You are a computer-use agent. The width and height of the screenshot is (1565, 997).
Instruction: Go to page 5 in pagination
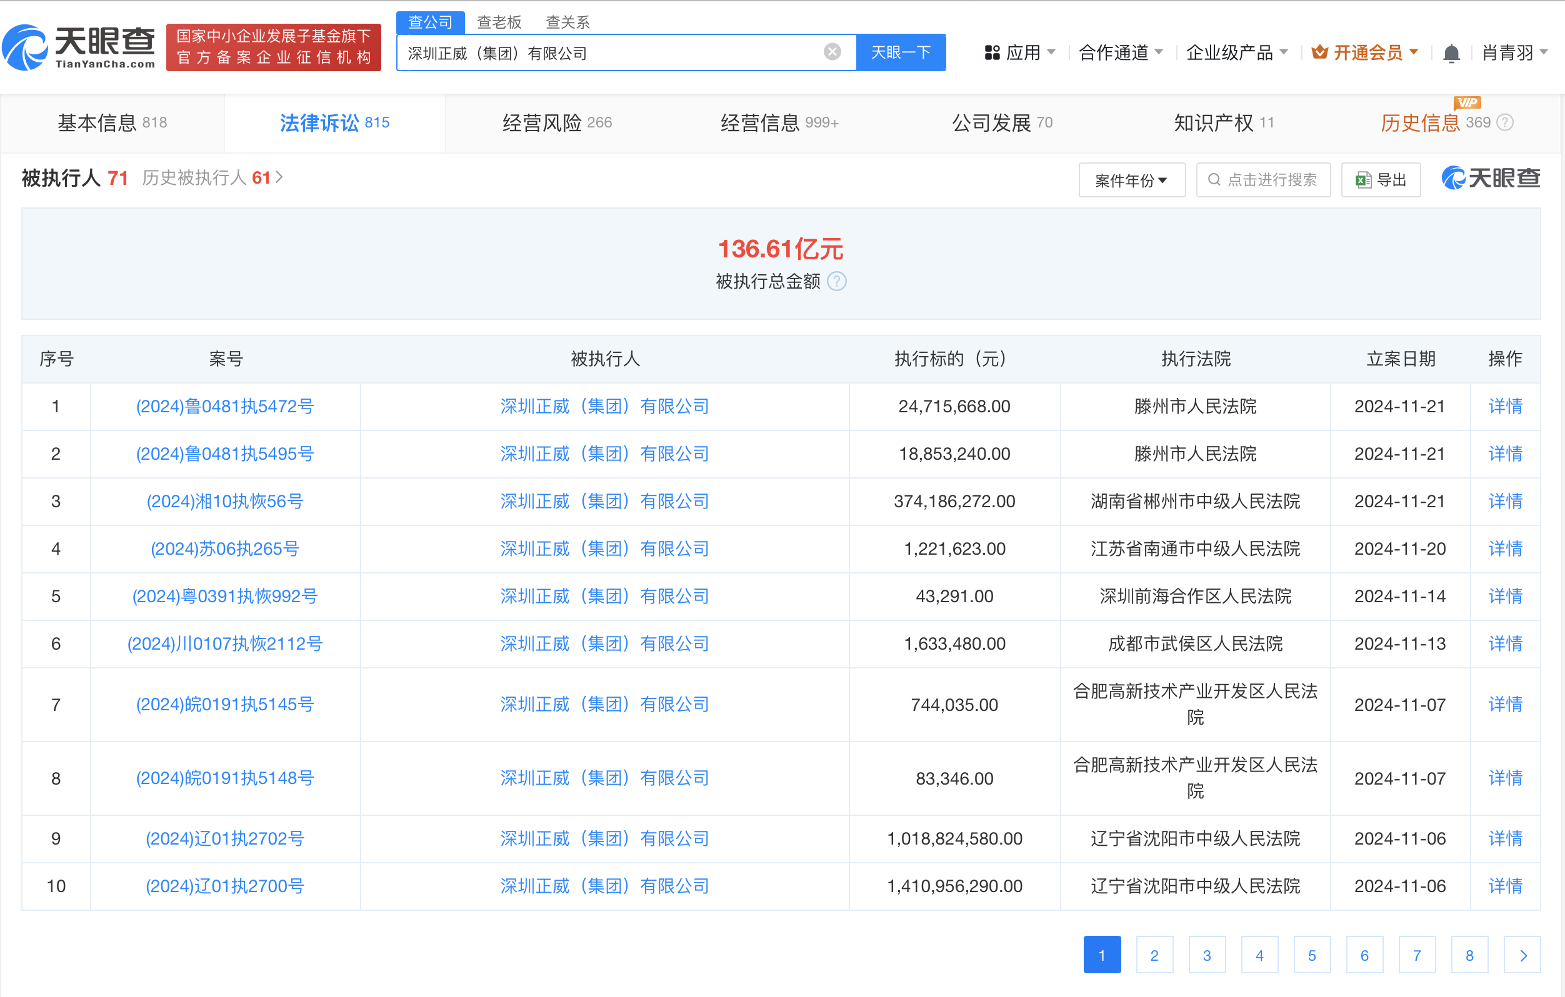pyautogui.click(x=1311, y=955)
